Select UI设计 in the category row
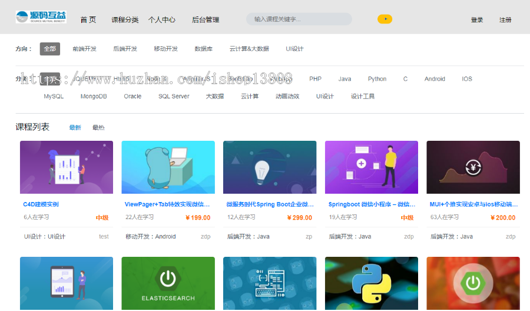Viewport: 530px width, 311px height. (x=325, y=97)
